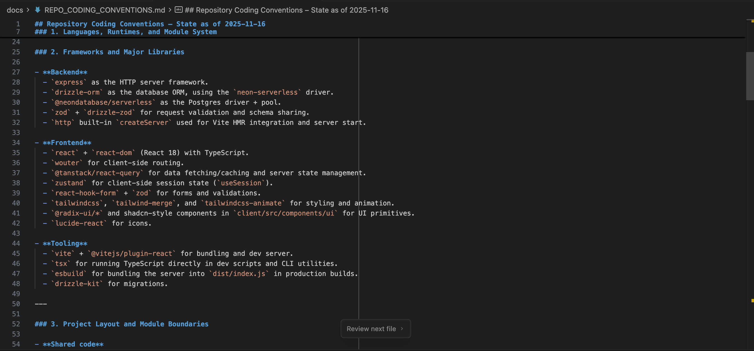Open the Repository Coding Conventions heading breadcrumb

tap(286, 10)
